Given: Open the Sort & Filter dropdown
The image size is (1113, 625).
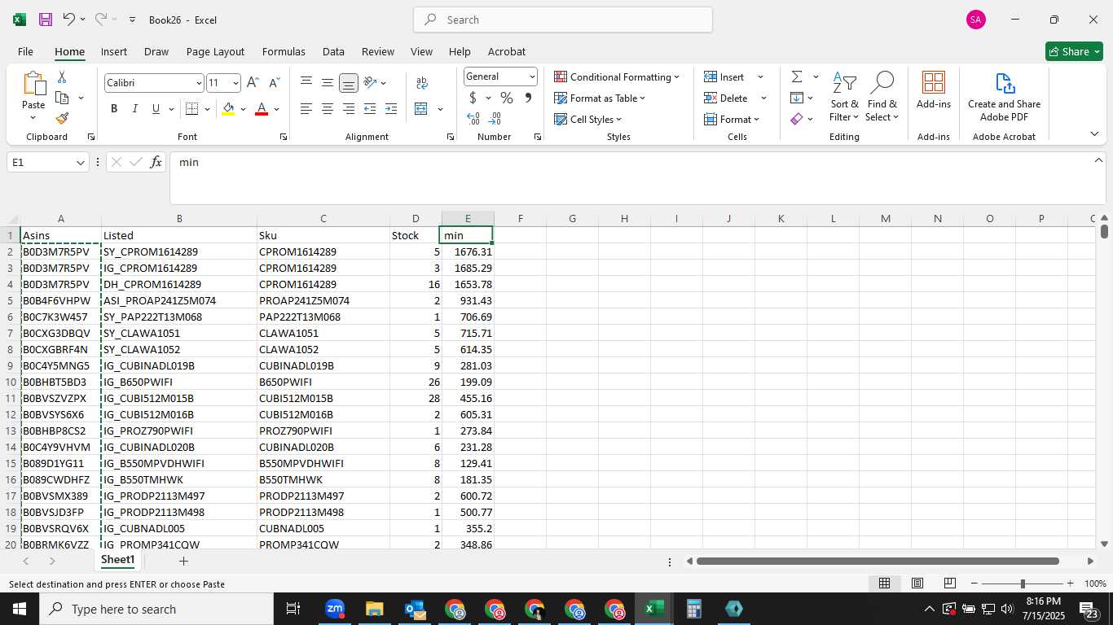Looking at the screenshot, I should pyautogui.click(x=844, y=97).
